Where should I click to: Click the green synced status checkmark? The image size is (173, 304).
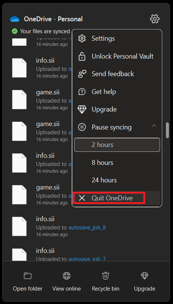point(14,31)
